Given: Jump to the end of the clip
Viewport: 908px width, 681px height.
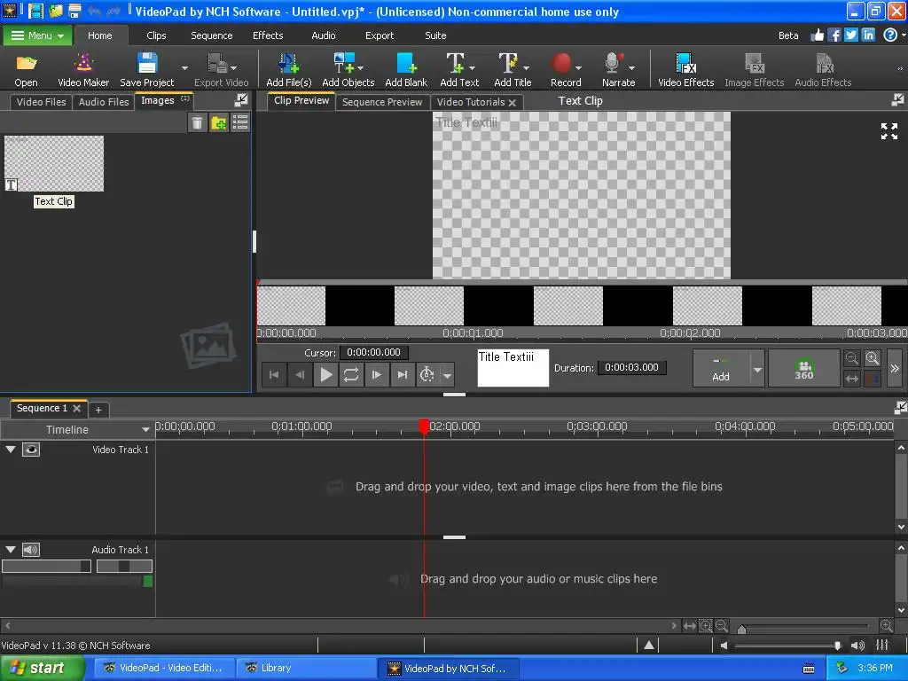Looking at the screenshot, I should tap(402, 375).
